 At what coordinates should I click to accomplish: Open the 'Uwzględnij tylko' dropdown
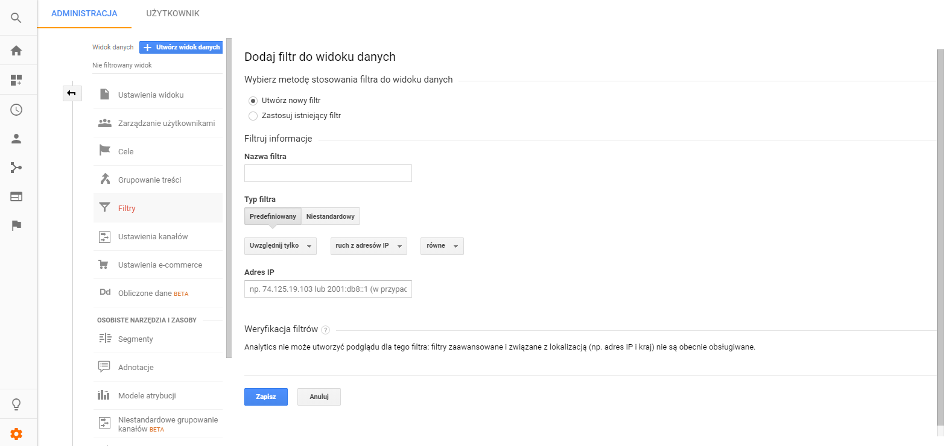(281, 246)
